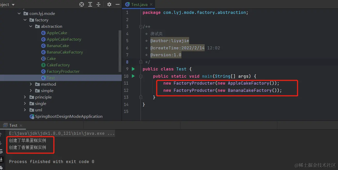This screenshot has width=338, height=170.
Task: Hide the Project tool window
Action: 118,4
